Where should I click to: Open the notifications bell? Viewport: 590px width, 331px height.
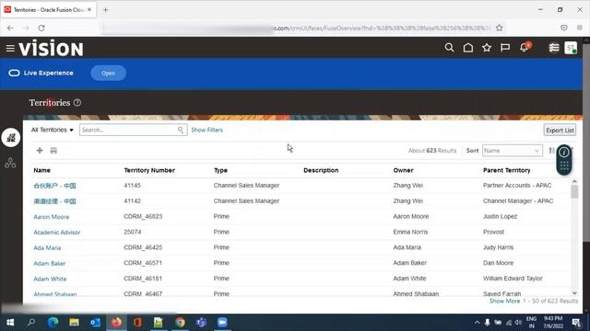[525, 47]
